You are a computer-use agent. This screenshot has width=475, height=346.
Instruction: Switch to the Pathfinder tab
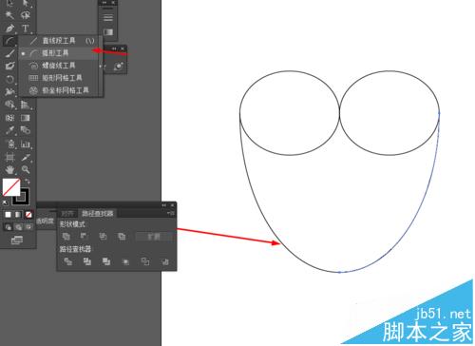[x=97, y=214]
